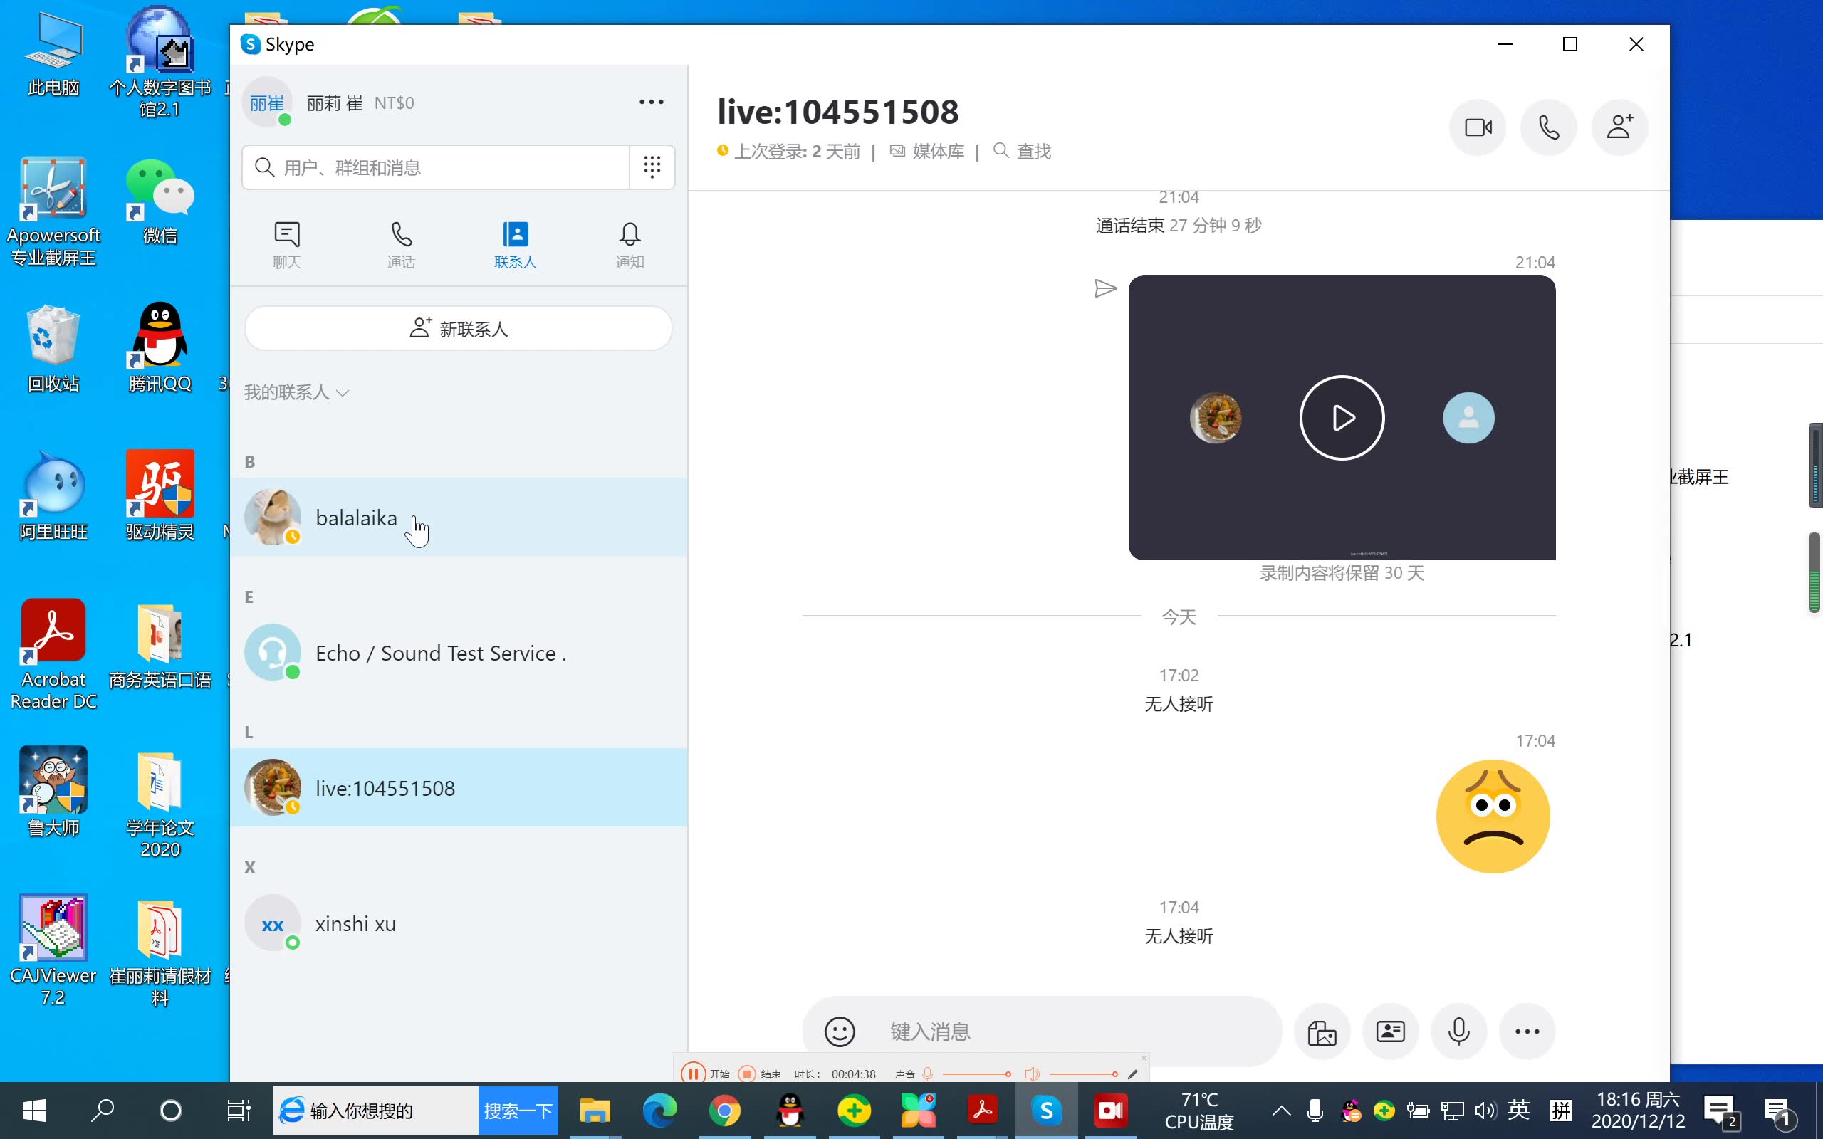The height and width of the screenshot is (1139, 1823).
Task: Open the 查找 search in conversation
Action: tap(1024, 149)
